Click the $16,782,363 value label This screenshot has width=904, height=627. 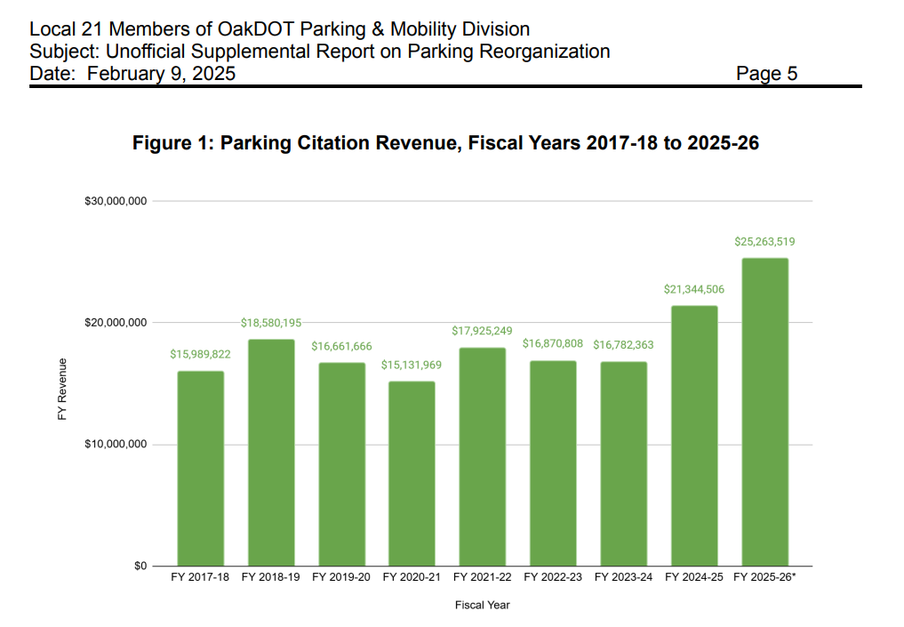click(x=623, y=344)
